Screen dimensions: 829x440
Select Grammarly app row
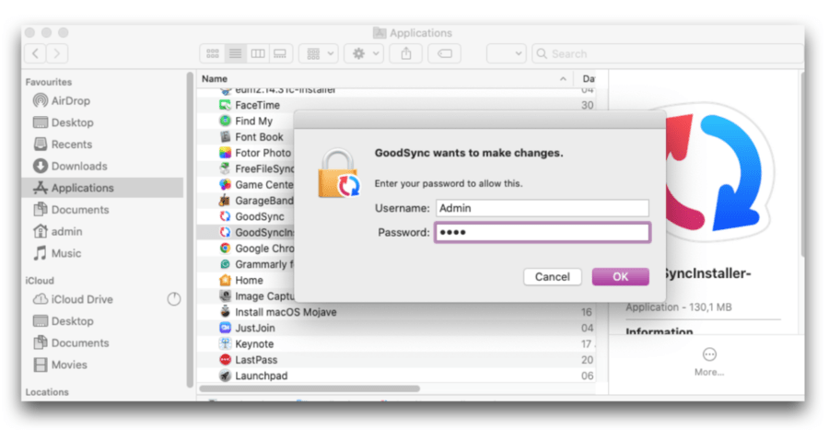tap(246, 264)
